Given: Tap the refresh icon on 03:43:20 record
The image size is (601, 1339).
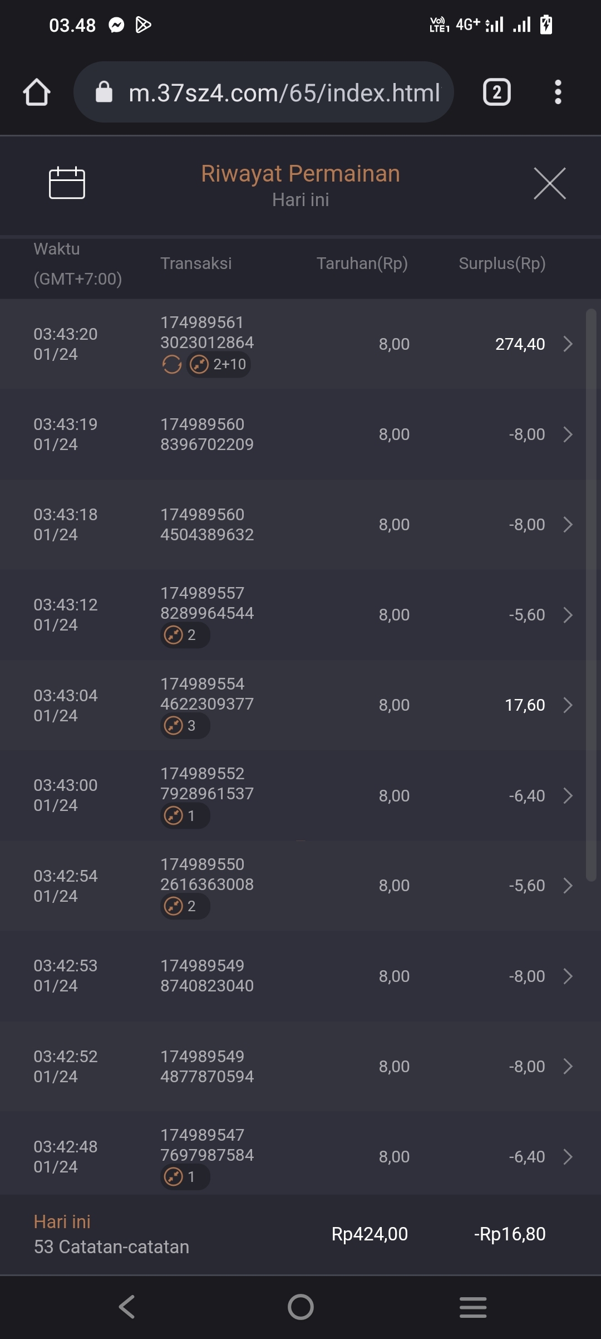Looking at the screenshot, I should pyautogui.click(x=171, y=364).
